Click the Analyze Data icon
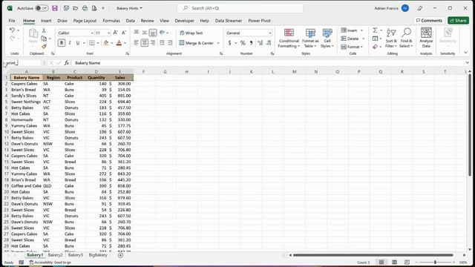 click(426, 38)
